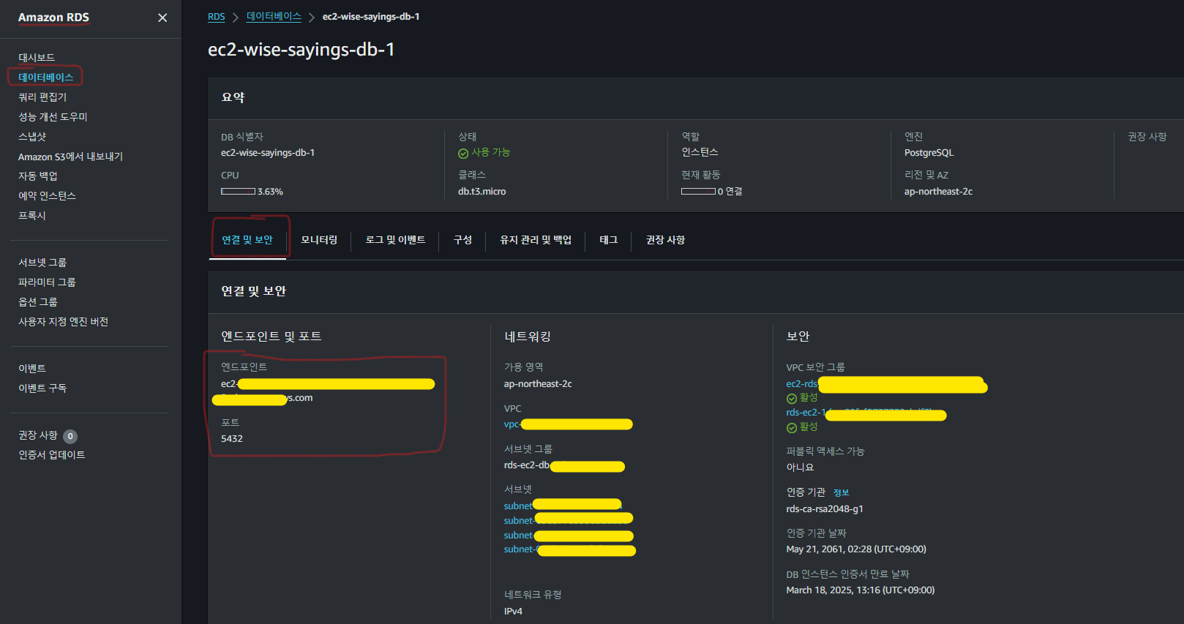1184x624 pixels.
Task: Click the ap-northeast-2c value under 가용 영역
Action: pyautogui.click(x=538, y=383)
